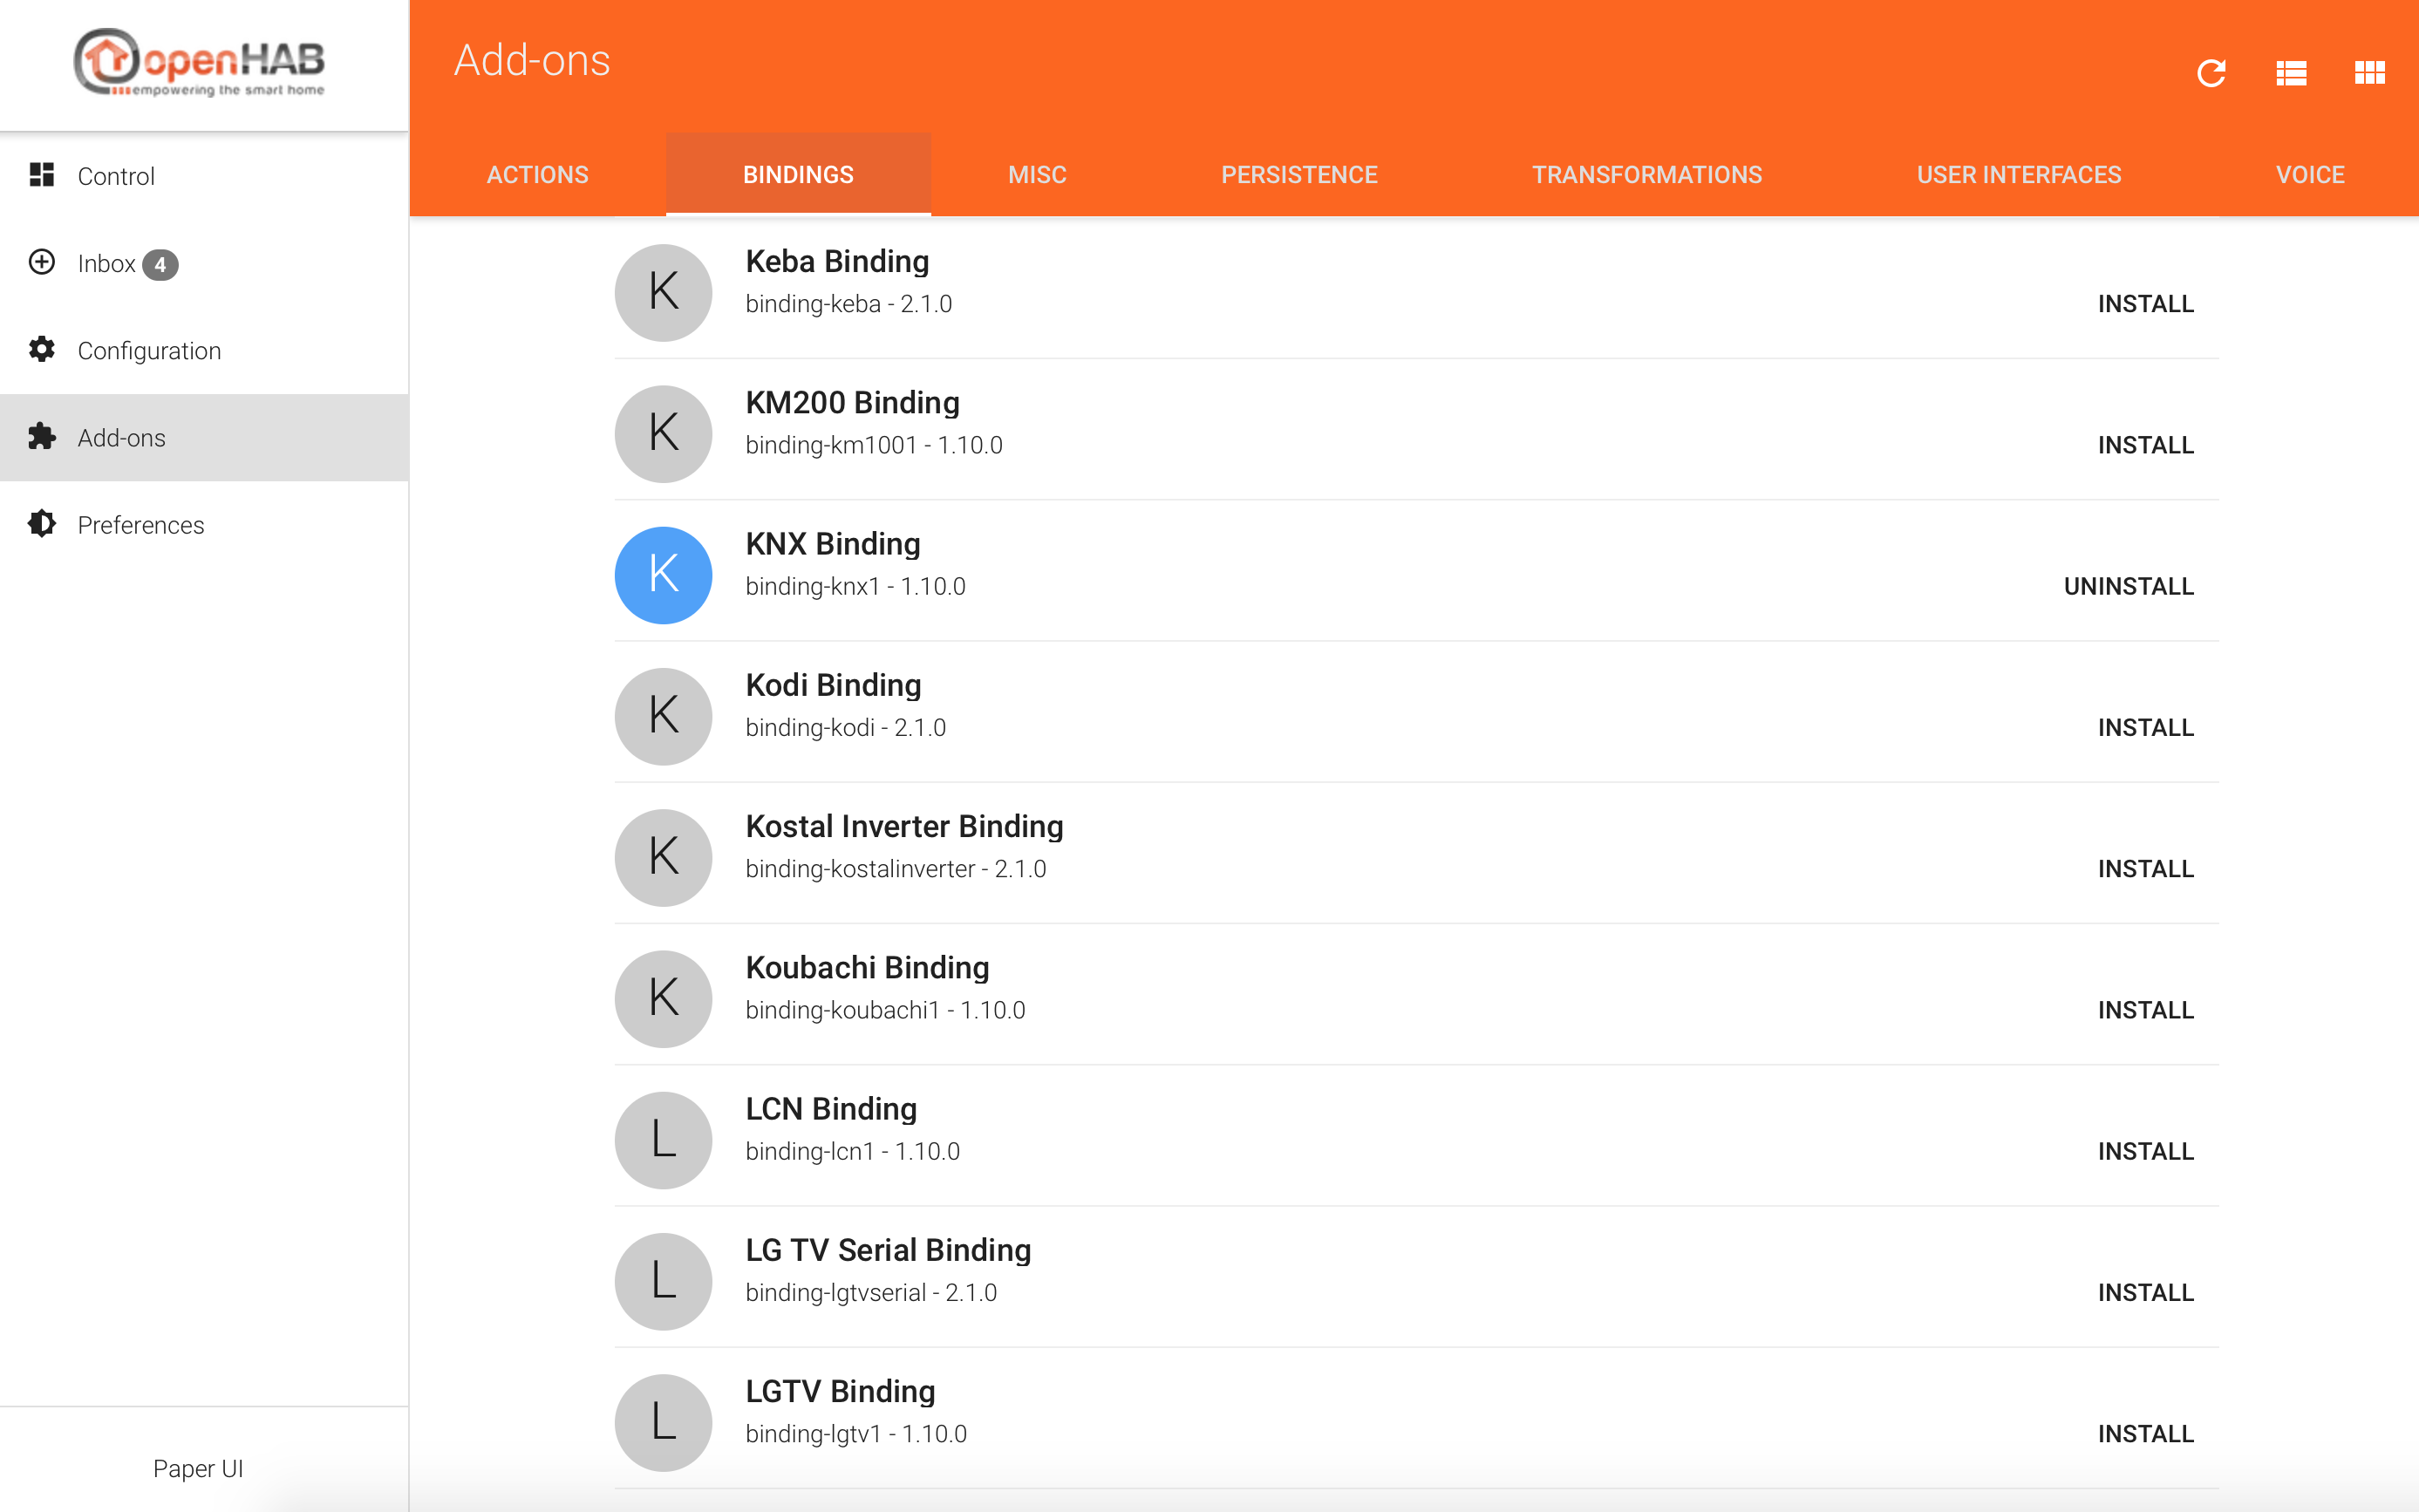Open the Kostal Inverter Binding entry

pyautogui.click(x=904, y=827)
